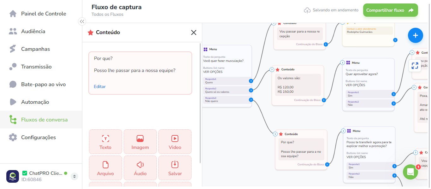Select the Automação sidebar icon
The height and width of the screenshot is (189, 431).
pos(13,102)
